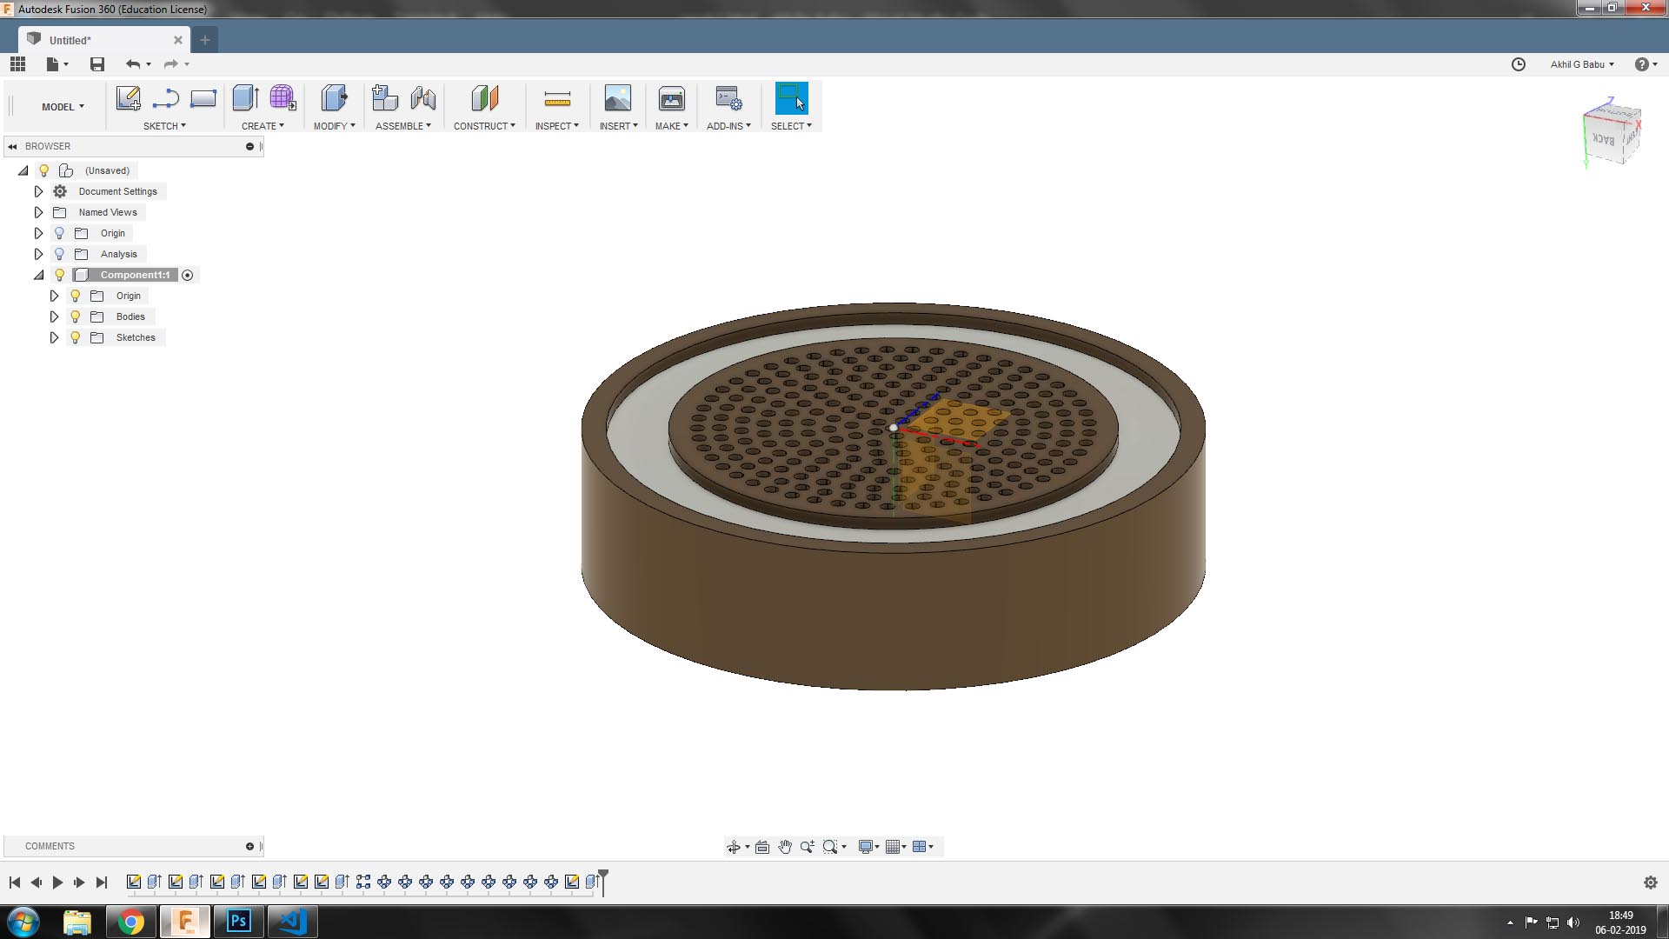Click the 3D Print Make icon
1669x939 pixels.
coord(671,98)
